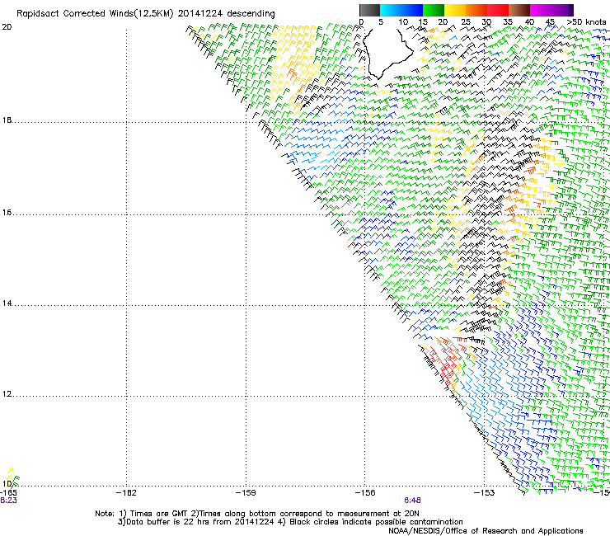The width and height of the screenshot is (610, 536).
Task: Click the note 'Data buffer is 22 hrs'
Action: click(166, 522)
